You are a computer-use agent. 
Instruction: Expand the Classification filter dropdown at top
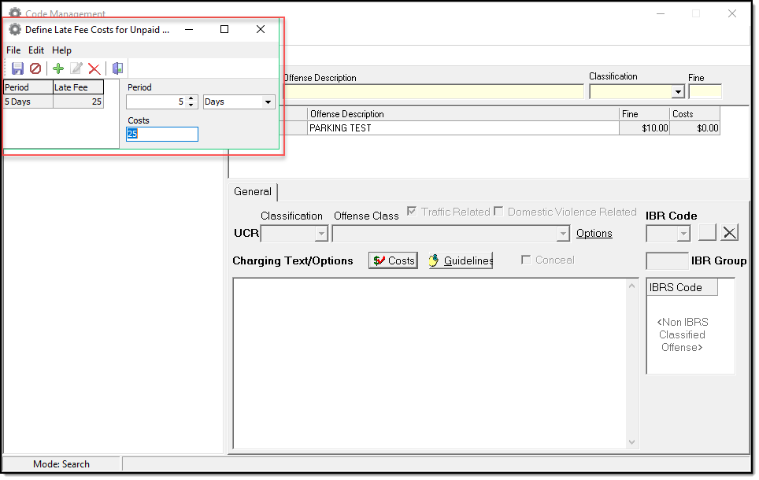pyautogui.click(x=677, y=91)
